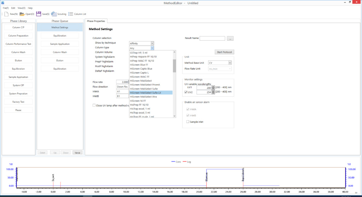The image size is (362, 197).
Task: Open the View menu
Action: [22, 8]
